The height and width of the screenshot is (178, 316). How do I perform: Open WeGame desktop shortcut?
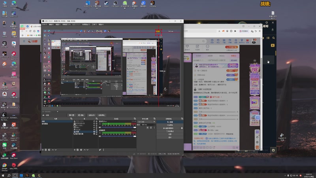pyautogui.click(x=152, y=4)
